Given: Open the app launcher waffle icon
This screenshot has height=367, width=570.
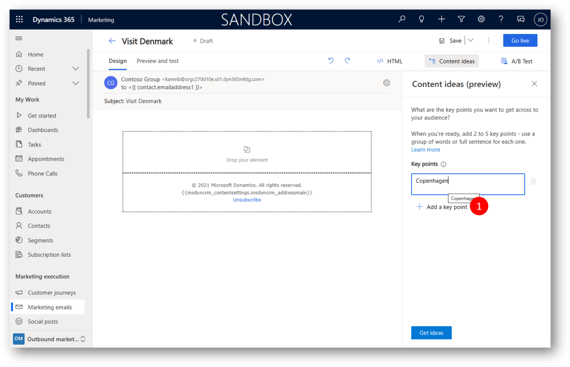Looking at the screenshot, I should [x=20, y=19].
